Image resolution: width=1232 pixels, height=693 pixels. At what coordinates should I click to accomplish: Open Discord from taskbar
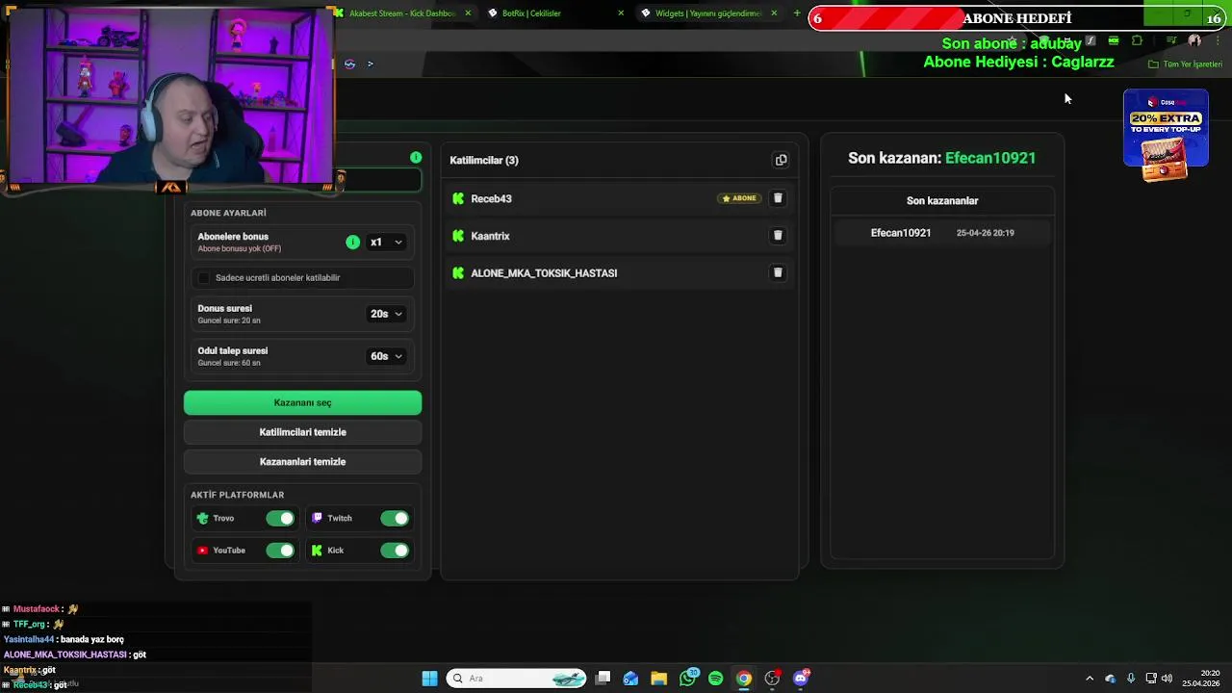[x=801, y=679]
